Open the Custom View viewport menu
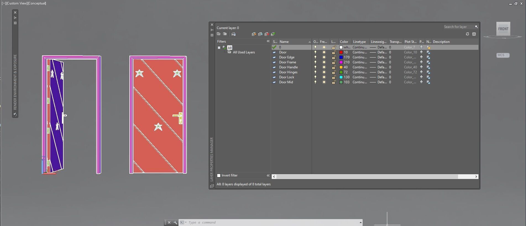Screen dimensions: 526x226 tap(17, 3)
